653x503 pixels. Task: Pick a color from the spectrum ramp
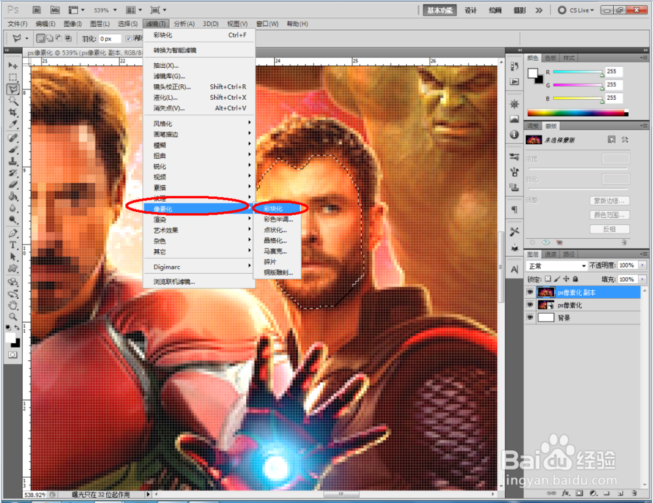[x=578, y=113]
